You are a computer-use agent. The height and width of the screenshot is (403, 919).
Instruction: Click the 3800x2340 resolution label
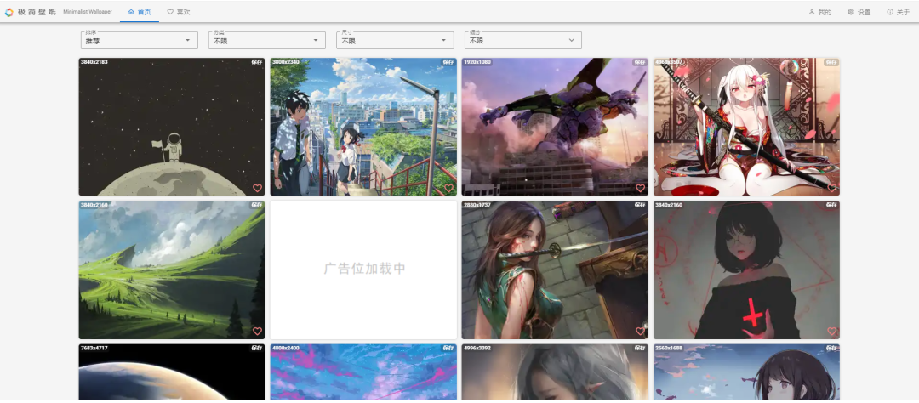pos(285,61)
